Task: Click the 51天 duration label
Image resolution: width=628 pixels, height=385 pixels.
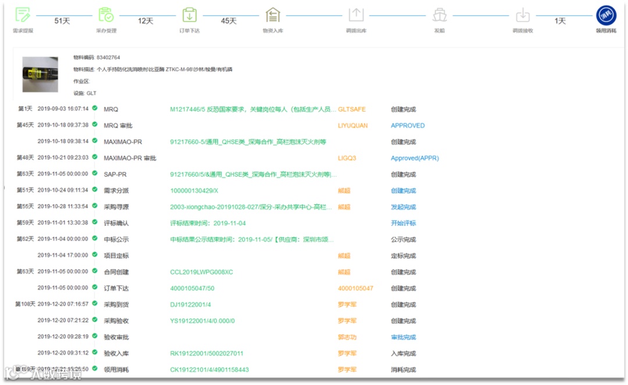Action: click(62, 21)
